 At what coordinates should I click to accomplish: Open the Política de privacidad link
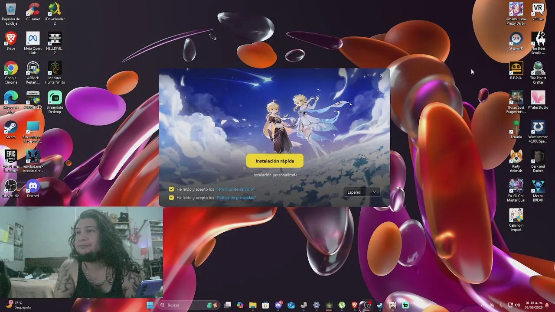(x=236, y=198)
